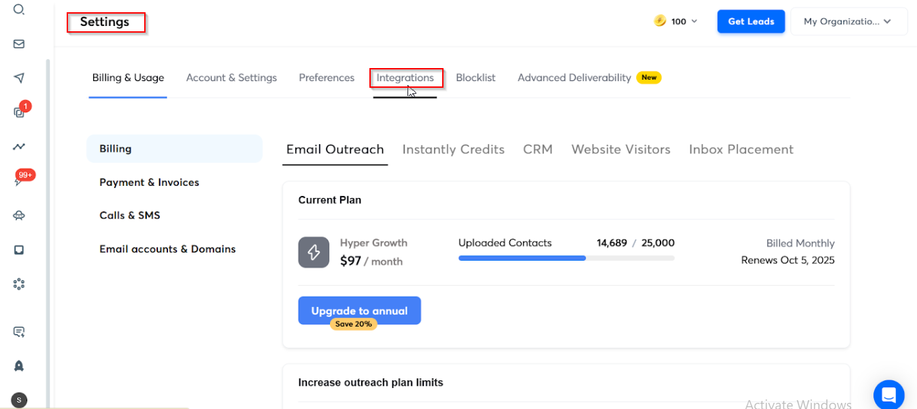Open the chat support bubble icon
Image resolution: width=917 pixels, height=409 pixels.
tap(888, 394)
